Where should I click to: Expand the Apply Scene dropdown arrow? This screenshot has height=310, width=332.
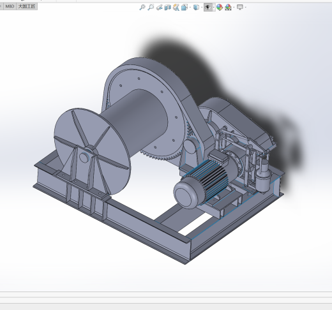pyautogui.click(x=234, y=8)
